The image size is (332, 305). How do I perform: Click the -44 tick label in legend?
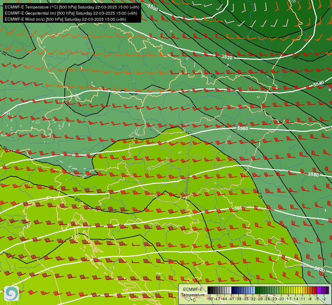(224, 299)
